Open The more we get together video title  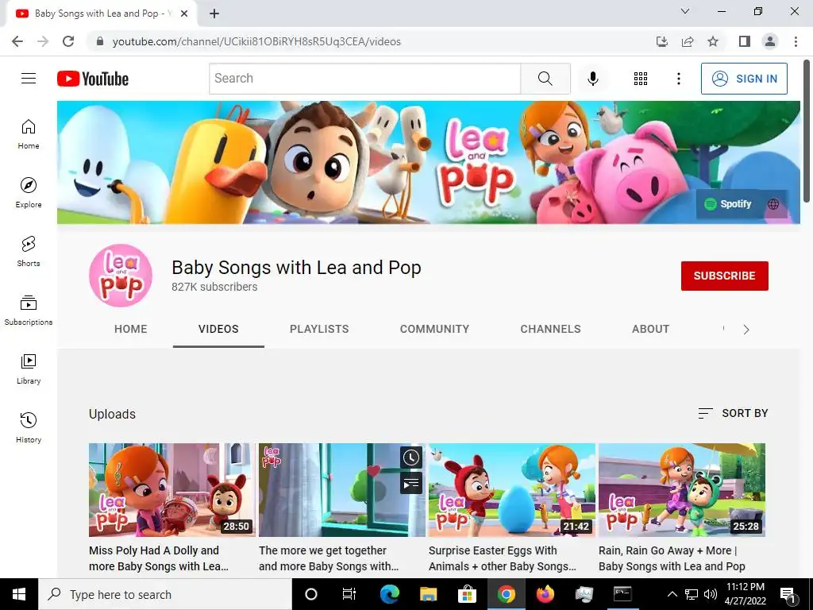pos(329,558)
